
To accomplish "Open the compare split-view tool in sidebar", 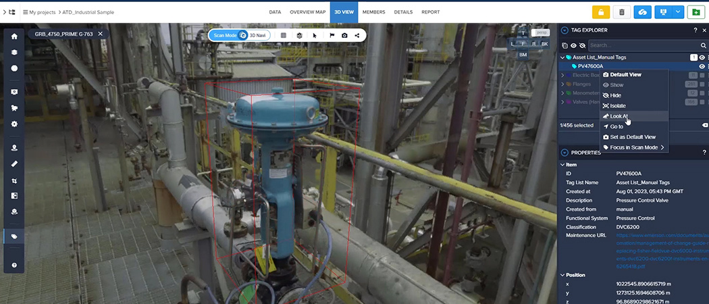I will 14,196.
